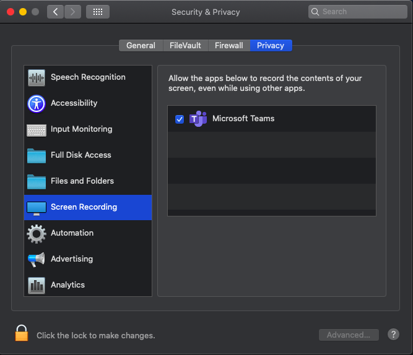This screenshot has height=355, width=413.
Task: Click the Microsoft Teams app name
Action: (243, 118)
